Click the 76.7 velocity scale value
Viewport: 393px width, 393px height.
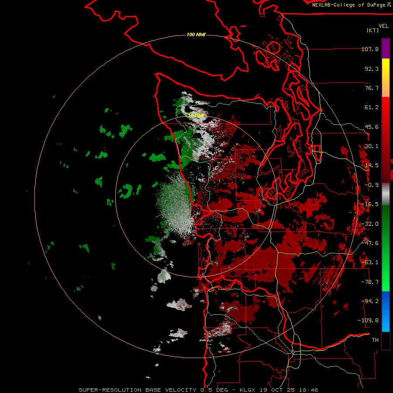point(372,88)
